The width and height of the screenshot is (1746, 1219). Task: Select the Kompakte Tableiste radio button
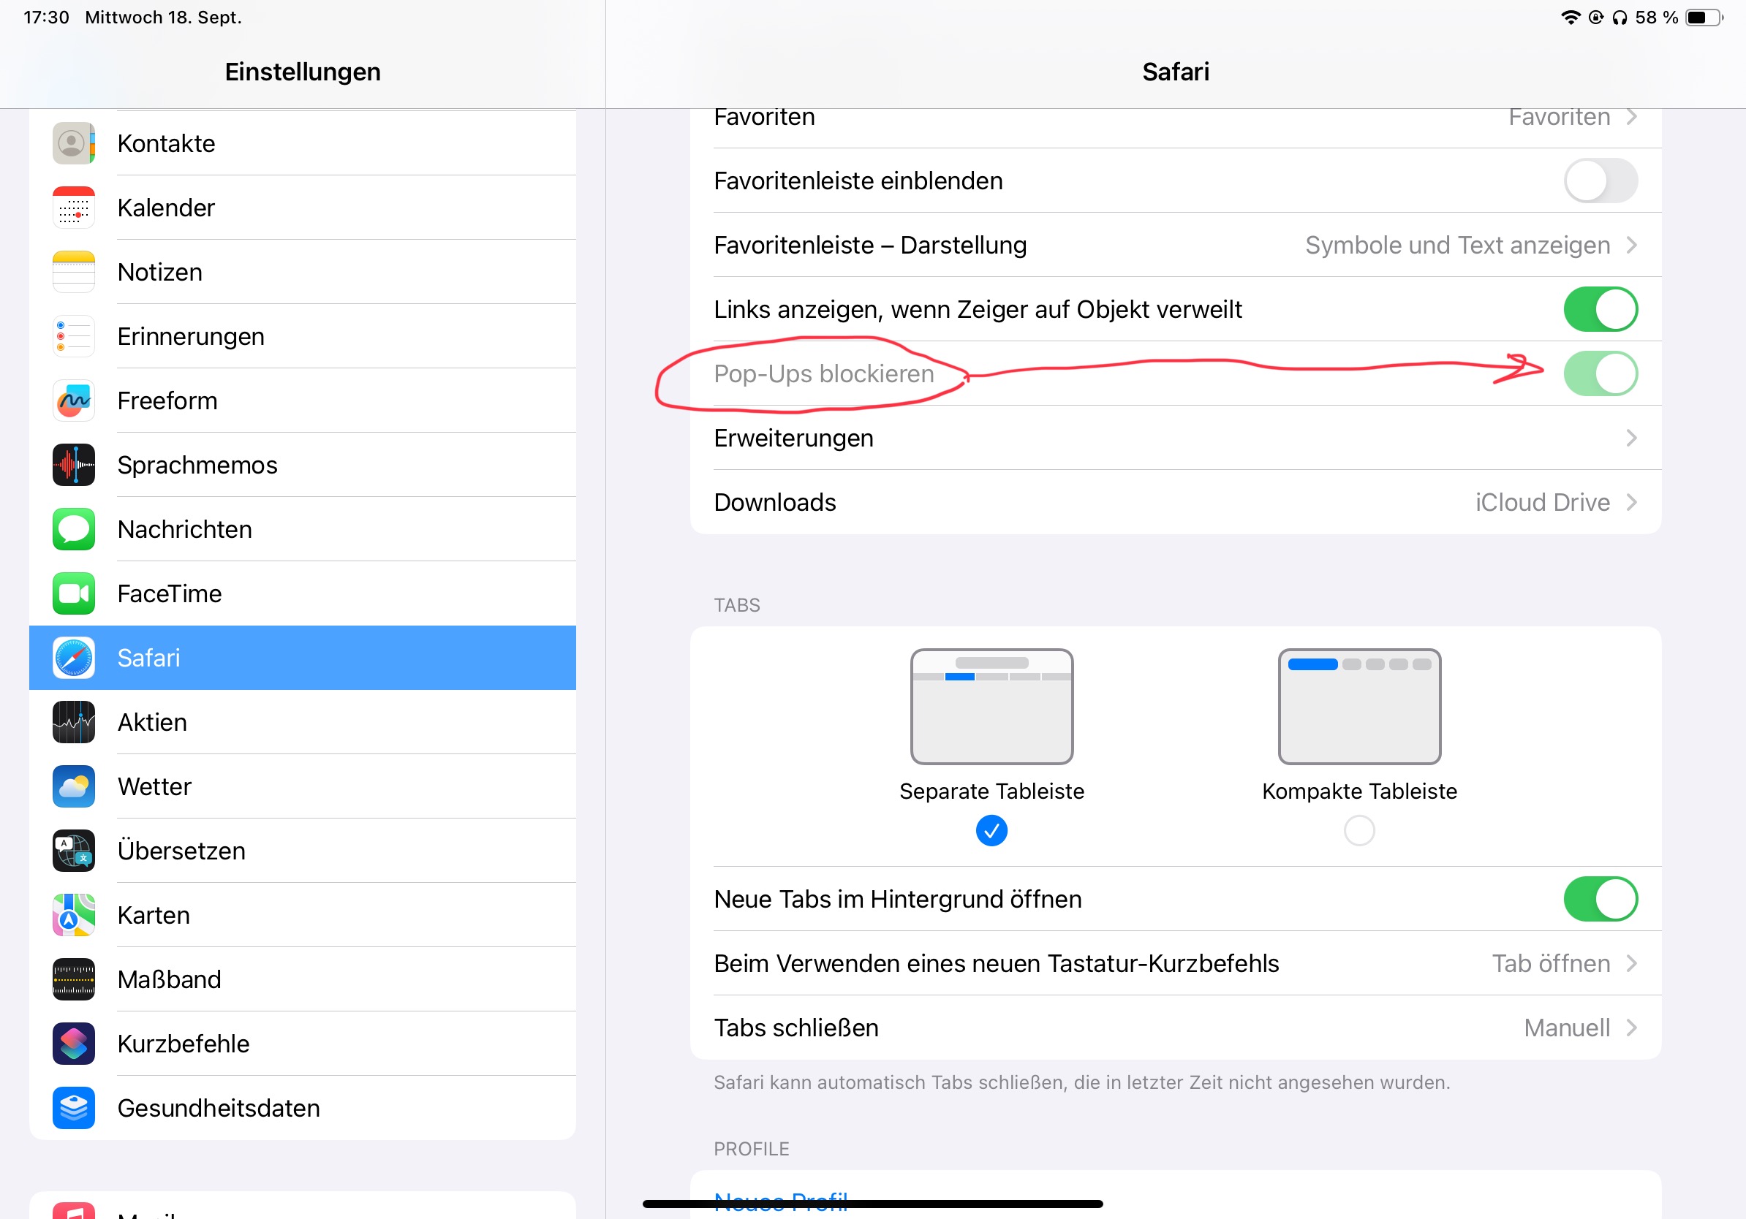tap(1359, 831)
